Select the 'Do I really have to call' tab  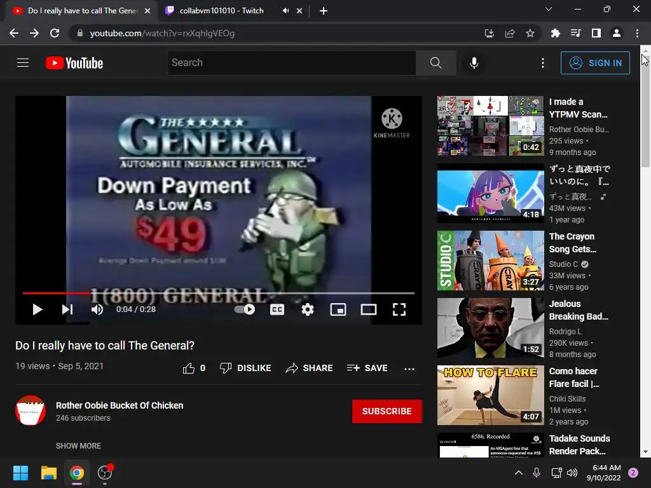pyautogui.click(x=81, y=11)
